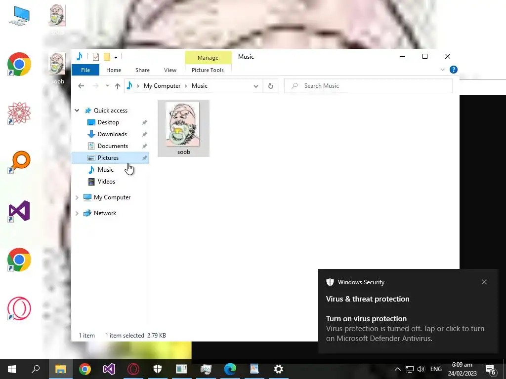Collapse the ribbon with the chevron
506x379 pixels.
pyautogui.click(x=442, y=70)
